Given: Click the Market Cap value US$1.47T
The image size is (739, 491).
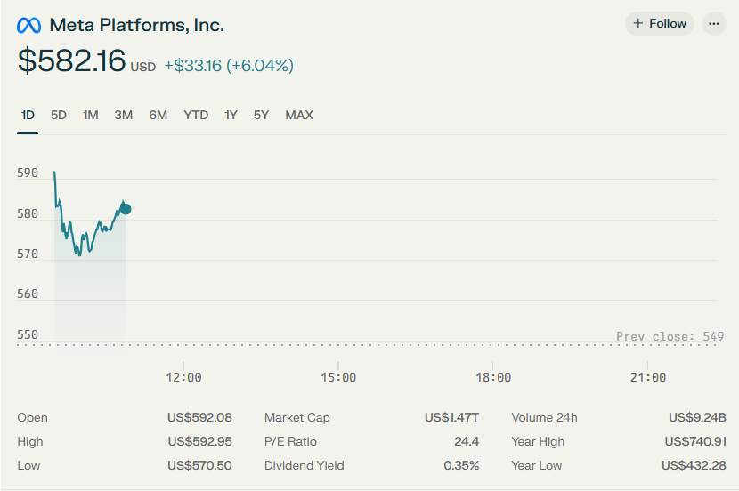Looking at the screenshot, I should tap(451, 417).
